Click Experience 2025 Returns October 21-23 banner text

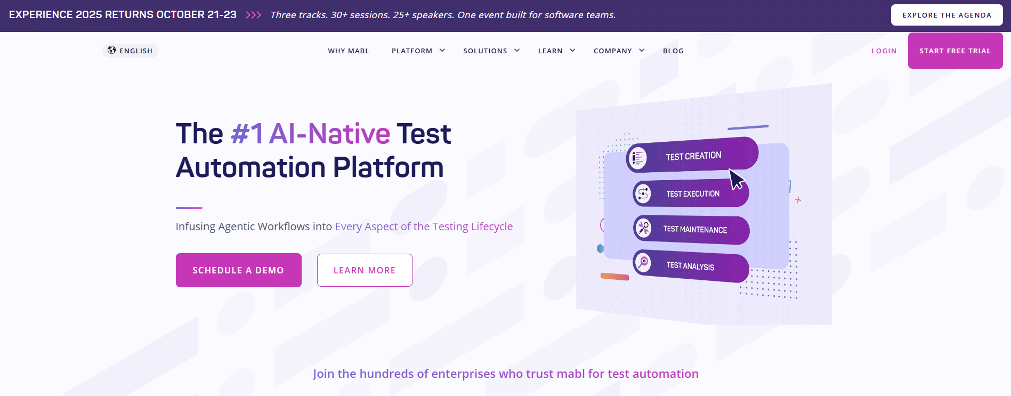123,15
